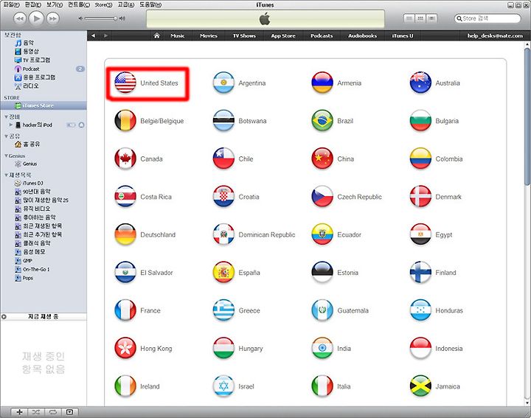The height and width of the screenshot is (418, 531).
Task: Open the help_desks@nate.com account menu
Action: click(495, 35)
